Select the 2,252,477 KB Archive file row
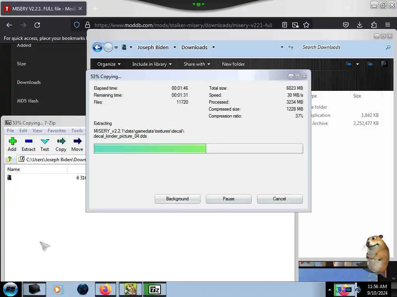Viewport: 397px width, 297px height. pos(345,123)
